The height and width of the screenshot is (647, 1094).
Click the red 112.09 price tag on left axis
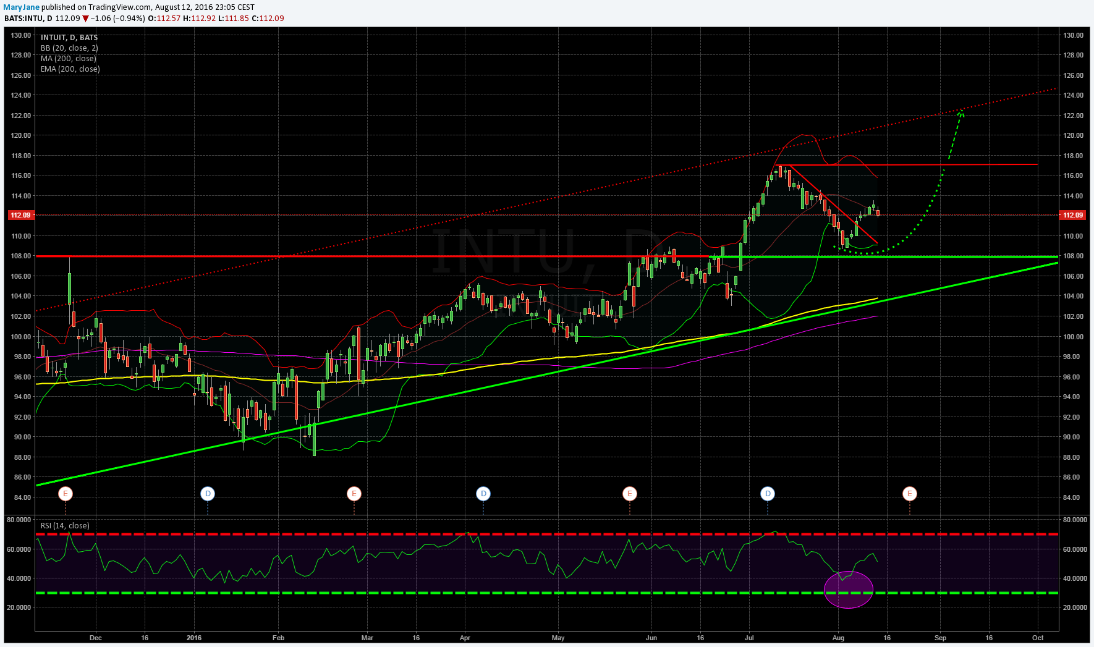20,215
